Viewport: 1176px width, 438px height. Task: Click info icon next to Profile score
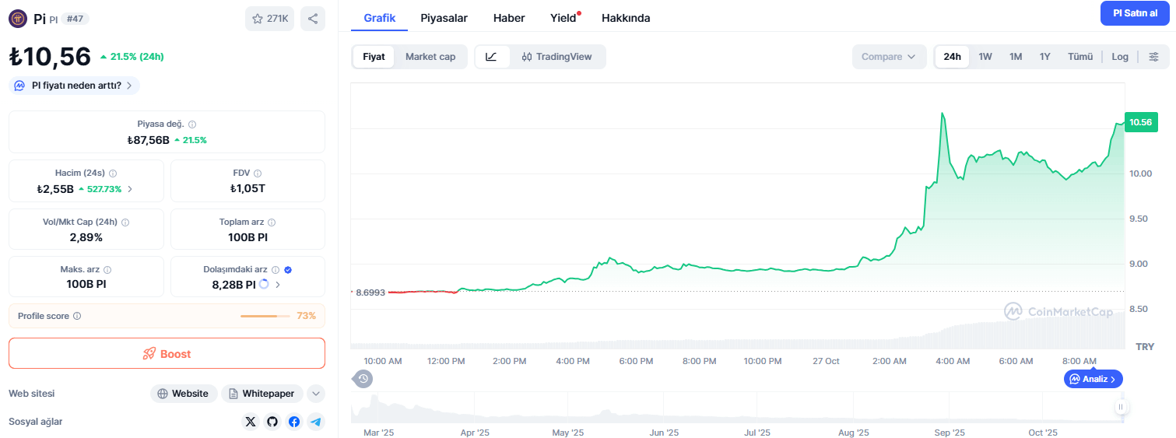77,316
